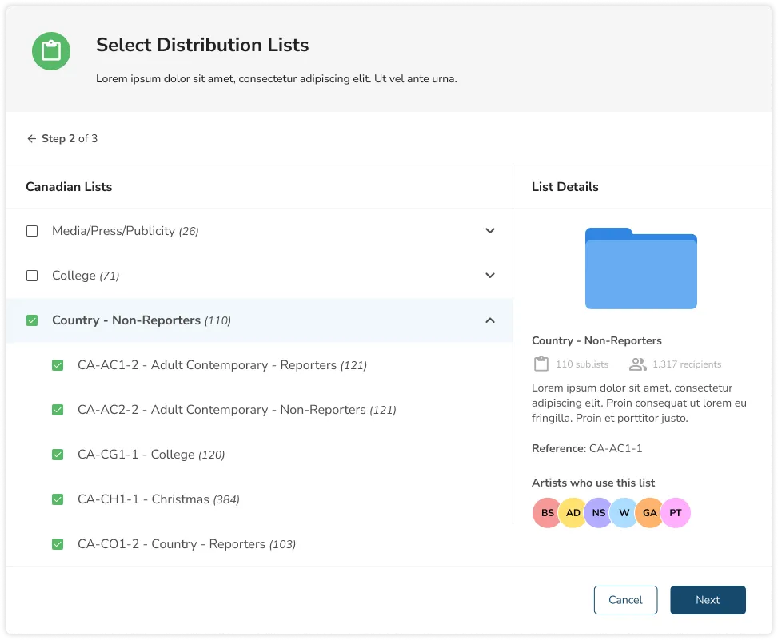Expand the College list

[x=489, y=275]
